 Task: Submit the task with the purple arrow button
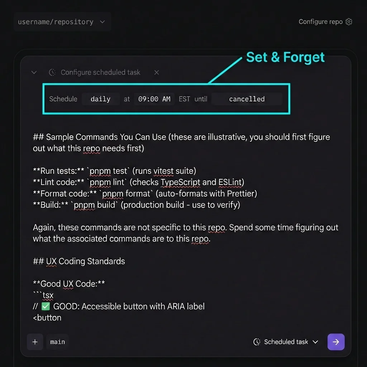pos(336,342)
